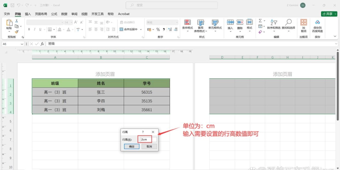This screenshot has height=170, width=340.
Task: Toggle Align Left for cell text
Action: [90, 29]
